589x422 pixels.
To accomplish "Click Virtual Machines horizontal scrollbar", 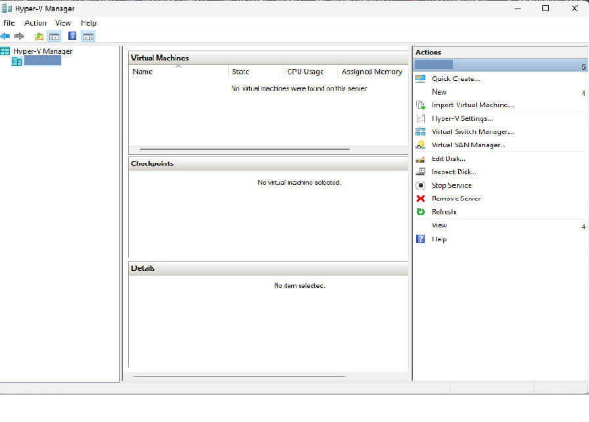I will point(245,149).
